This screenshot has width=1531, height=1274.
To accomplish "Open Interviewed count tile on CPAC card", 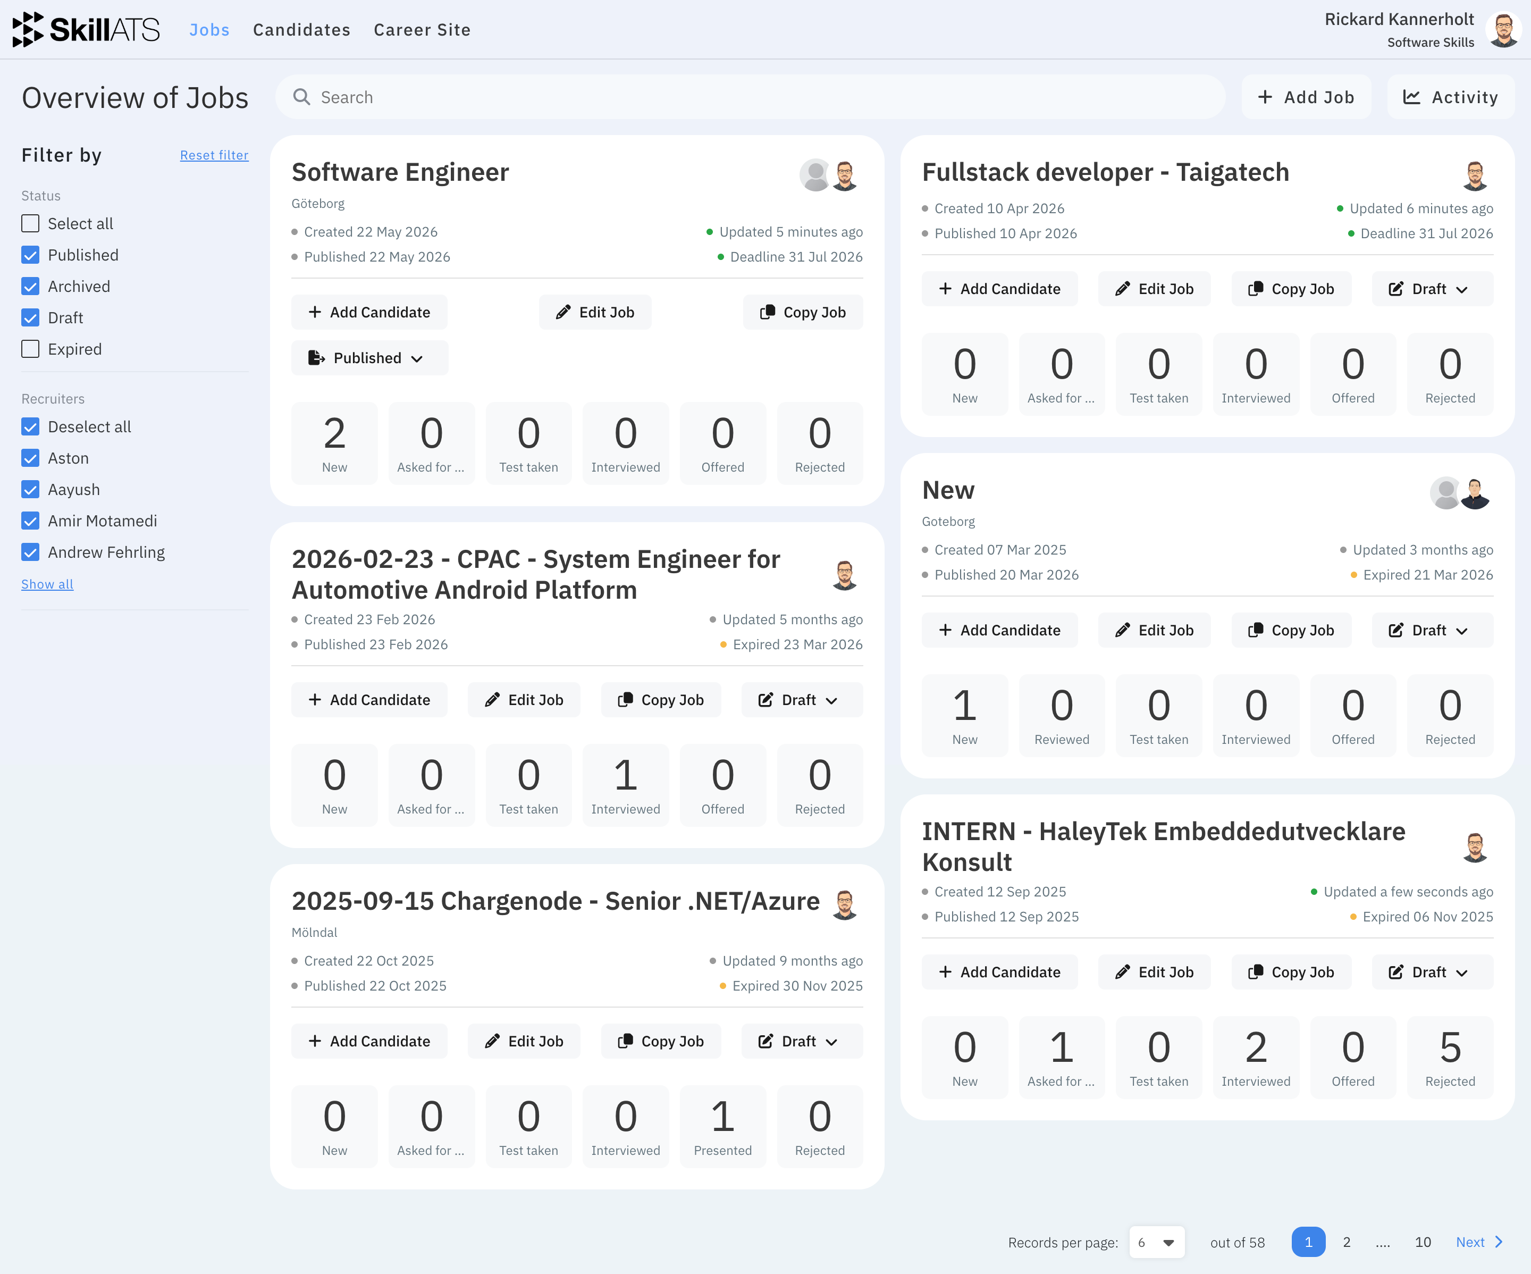I will pyautogui.click(x=626, y=785).
